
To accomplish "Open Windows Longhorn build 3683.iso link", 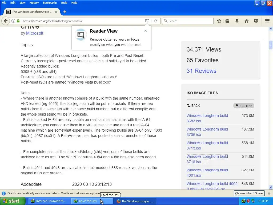I will click(207, 118).
